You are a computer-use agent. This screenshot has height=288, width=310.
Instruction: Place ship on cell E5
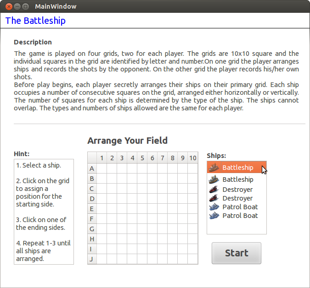tap(142, 208)
